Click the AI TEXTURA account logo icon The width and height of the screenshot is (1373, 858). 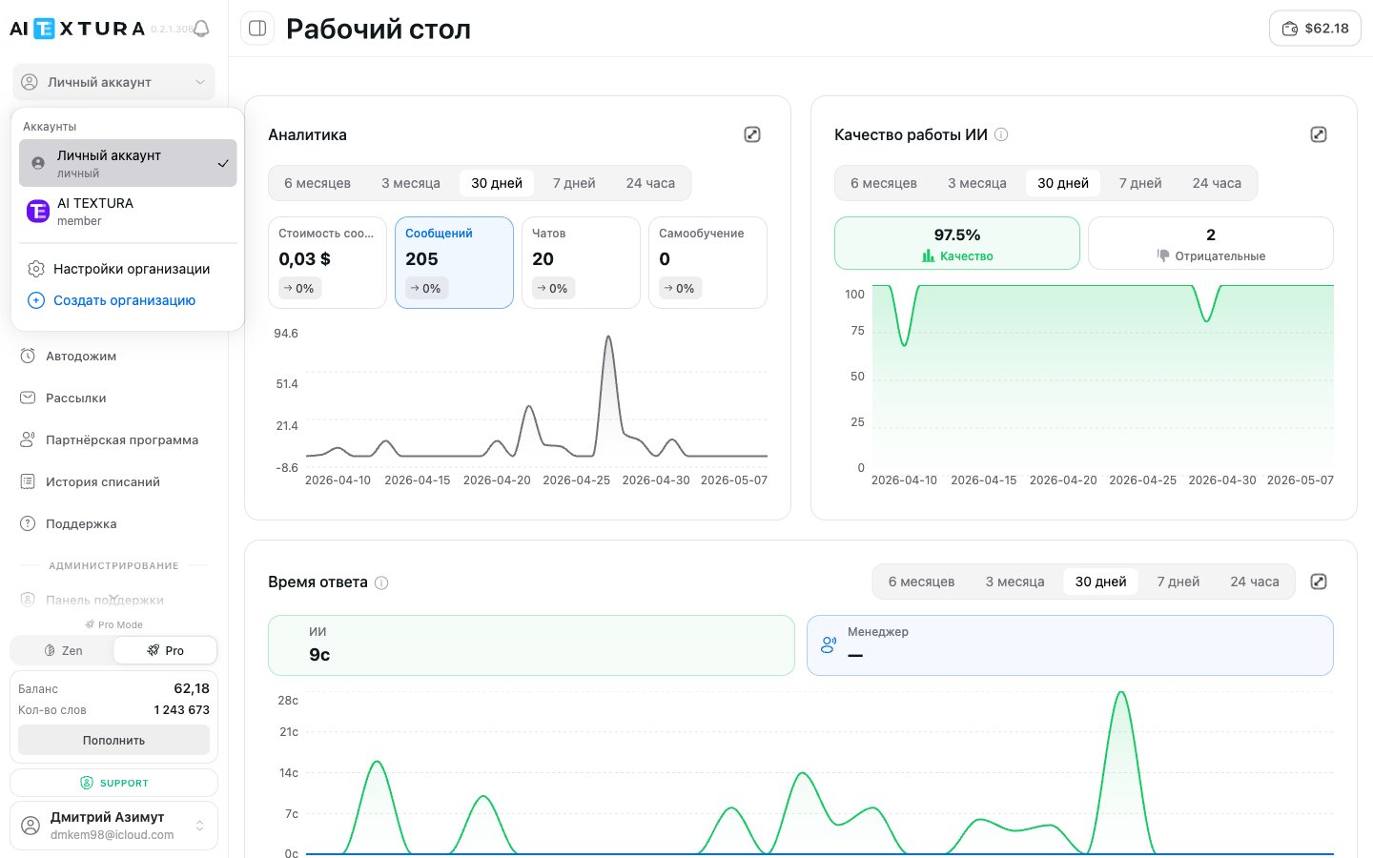point(38,212)
